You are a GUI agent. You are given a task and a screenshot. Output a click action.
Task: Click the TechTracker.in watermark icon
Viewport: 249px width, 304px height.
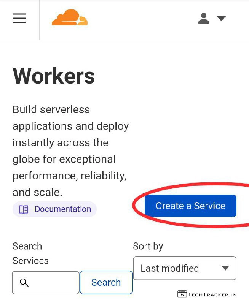pyautogui.click(x=182, y=294)
